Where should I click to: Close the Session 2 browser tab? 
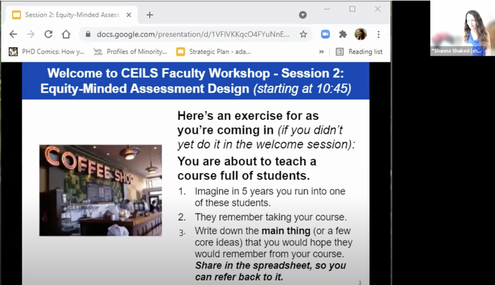point(129,15)
